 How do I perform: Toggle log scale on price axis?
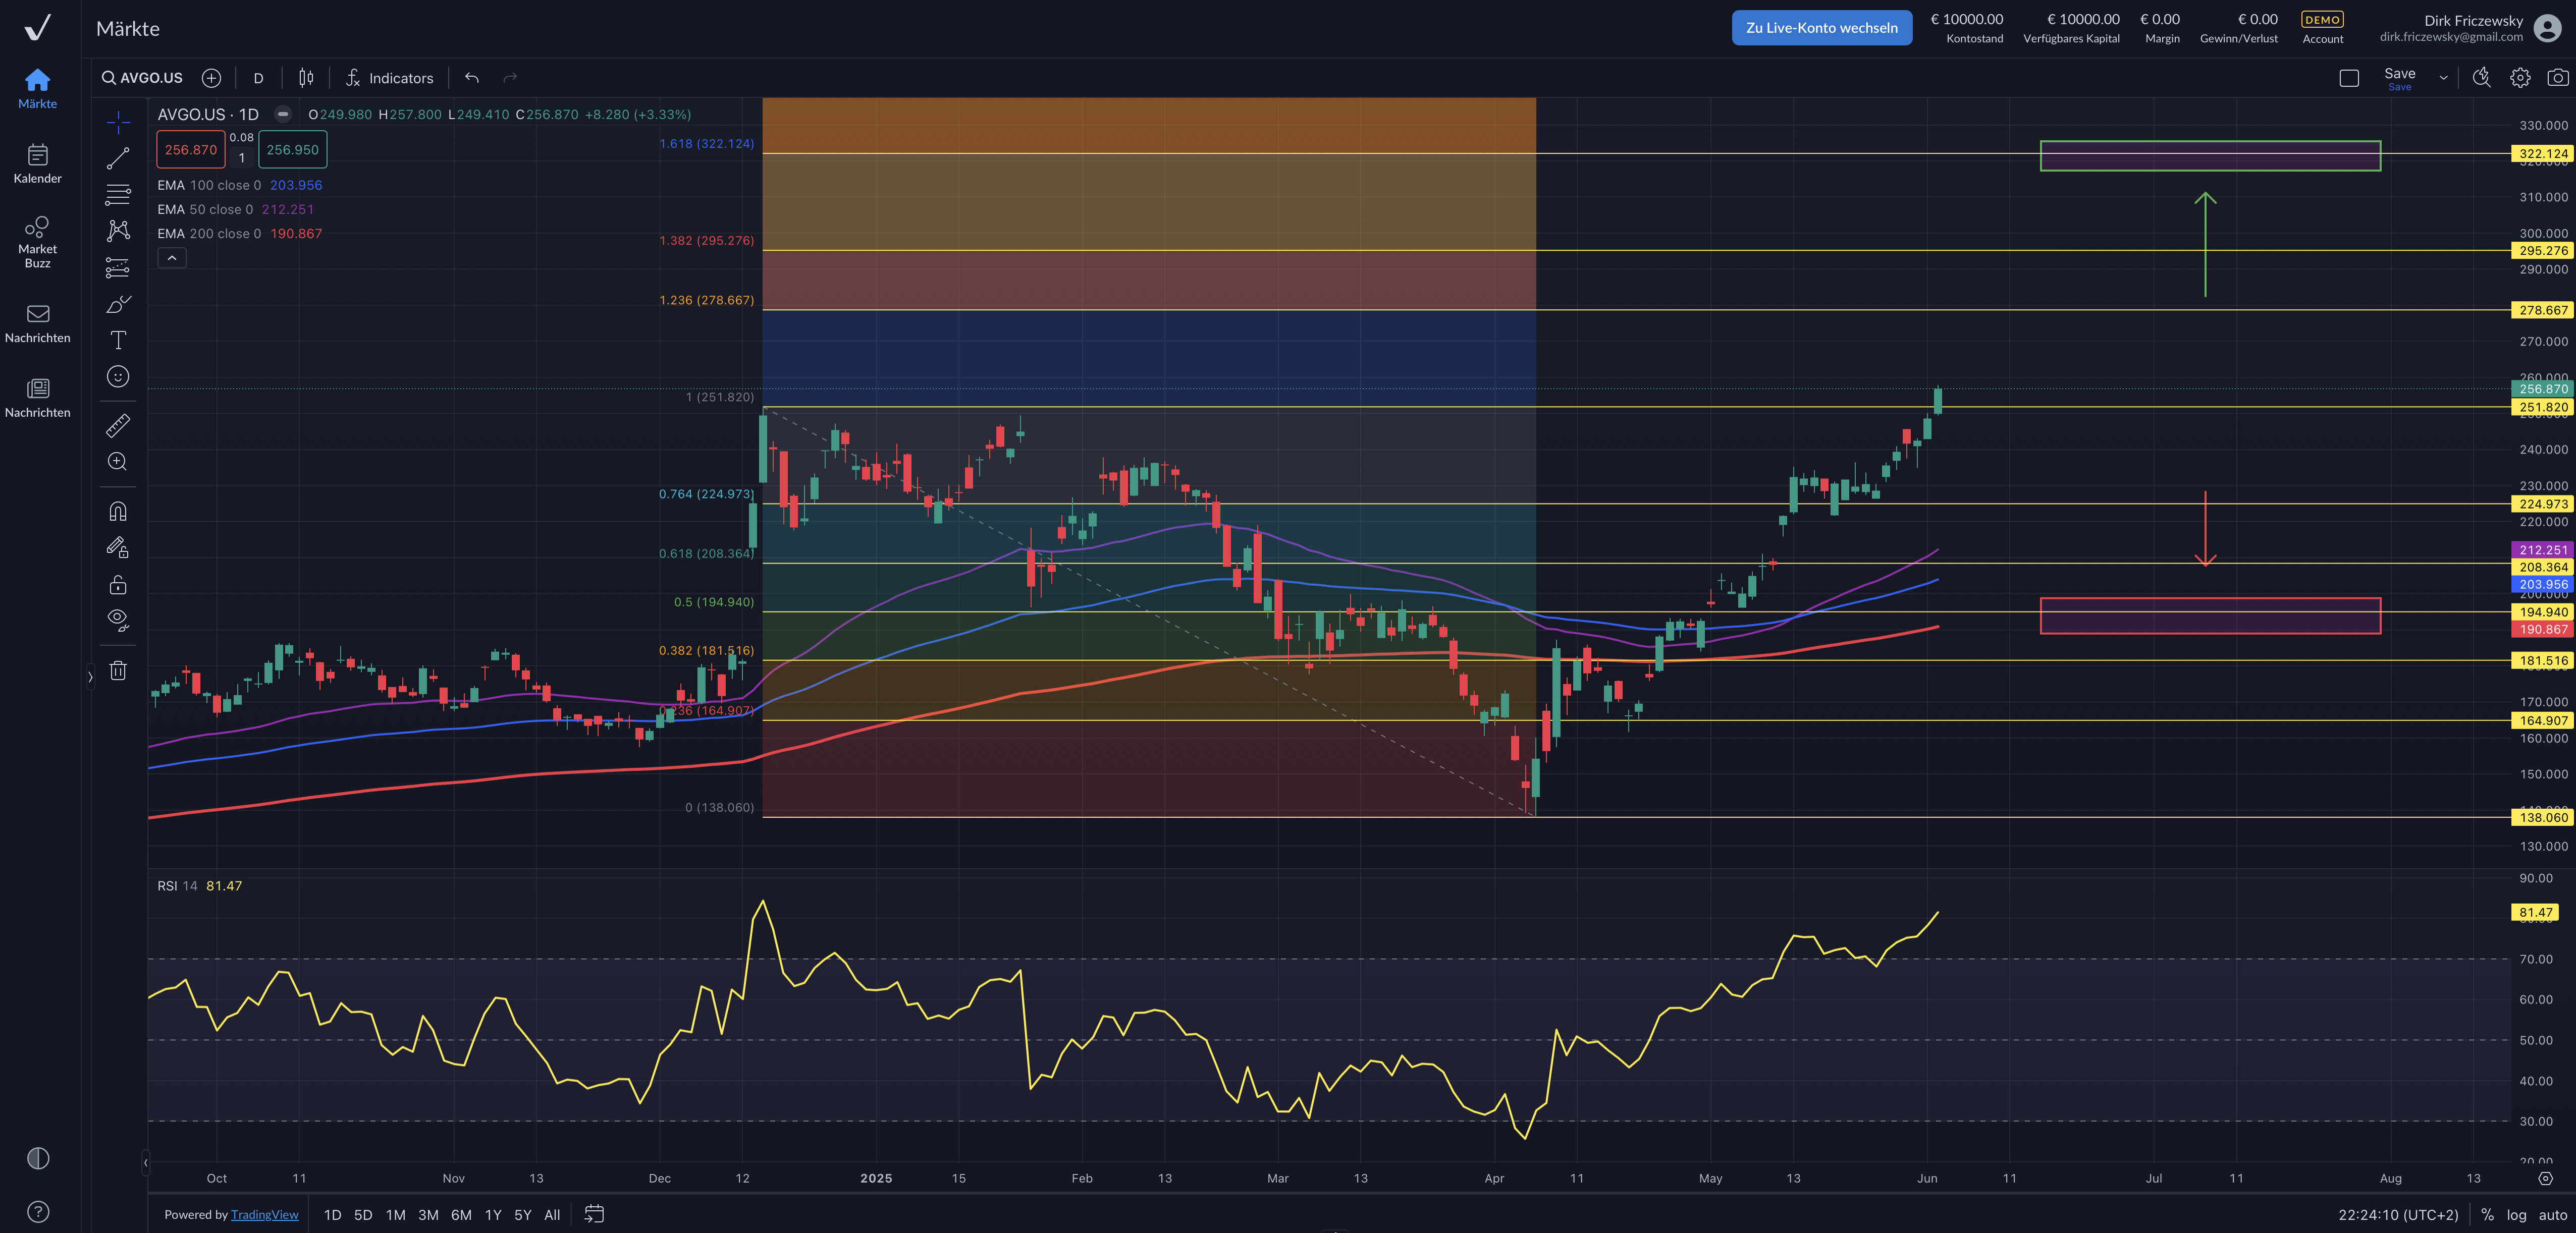click(2516, 1215)
